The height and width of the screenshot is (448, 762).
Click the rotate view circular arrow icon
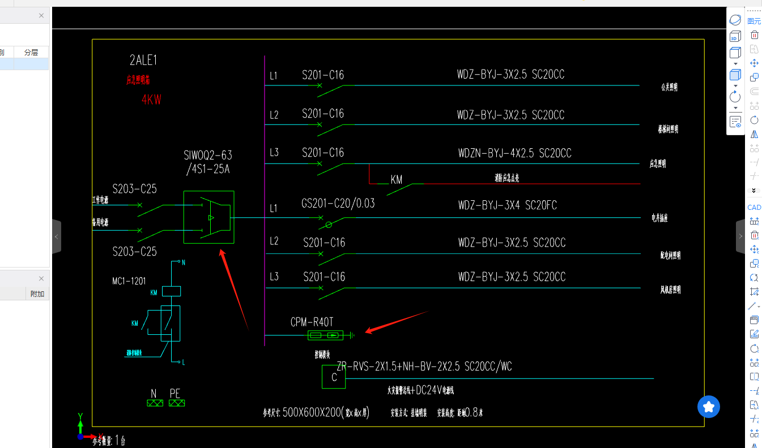tap(735, 96)
